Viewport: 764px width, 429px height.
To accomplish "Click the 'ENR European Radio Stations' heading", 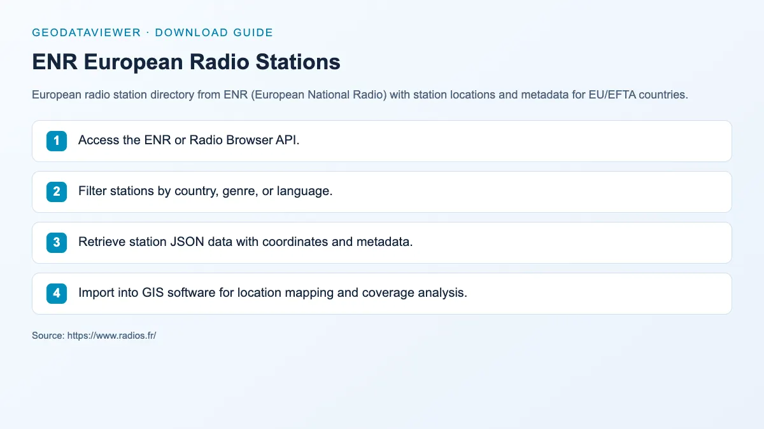I will 186,62.
